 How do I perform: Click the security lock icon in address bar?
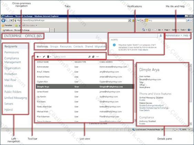133,21
